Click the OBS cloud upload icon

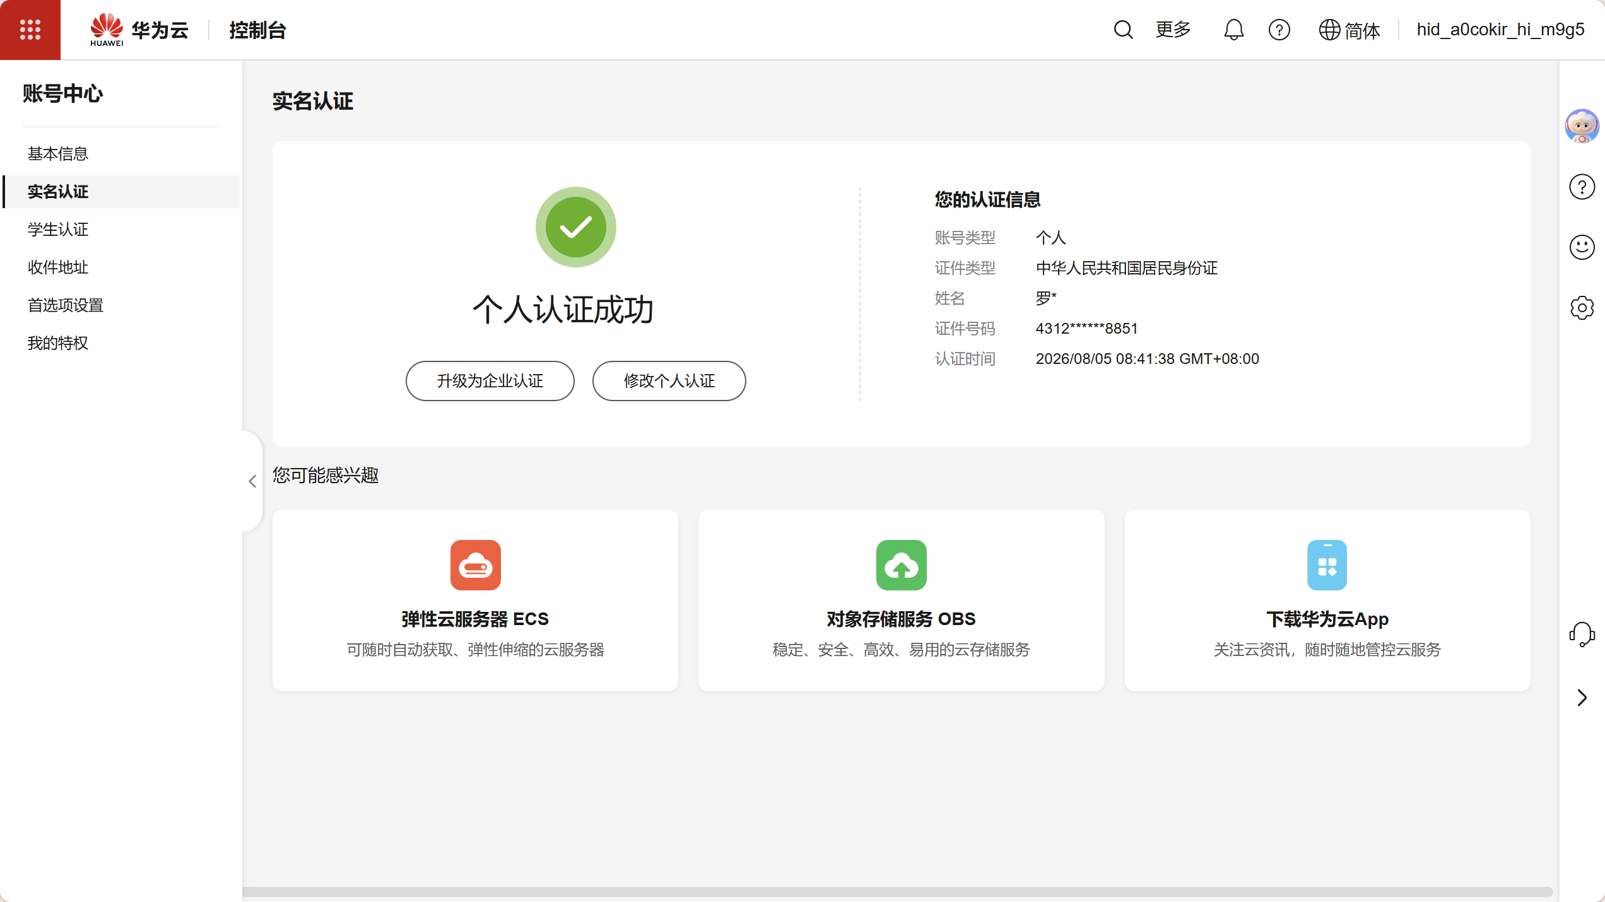pyautogui.click(x=901, y=565)
